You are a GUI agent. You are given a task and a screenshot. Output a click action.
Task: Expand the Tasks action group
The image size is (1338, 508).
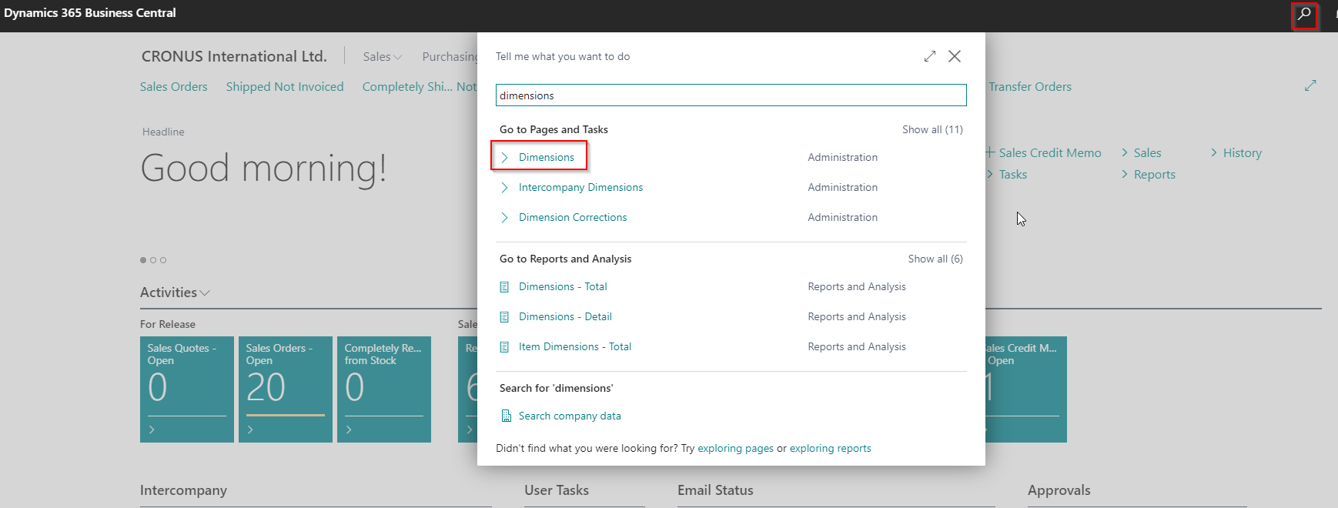click(1007, 175)
